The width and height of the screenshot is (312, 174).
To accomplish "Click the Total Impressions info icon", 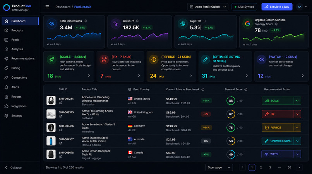I will [x=85, y=21].
